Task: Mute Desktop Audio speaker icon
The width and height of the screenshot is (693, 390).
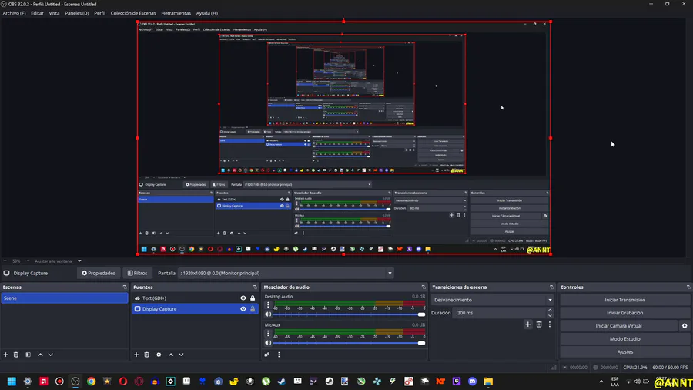Action: (268, 314)
